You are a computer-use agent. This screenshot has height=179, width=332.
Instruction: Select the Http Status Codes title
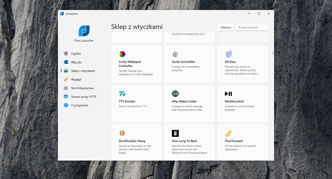click(x=184, y=101)
